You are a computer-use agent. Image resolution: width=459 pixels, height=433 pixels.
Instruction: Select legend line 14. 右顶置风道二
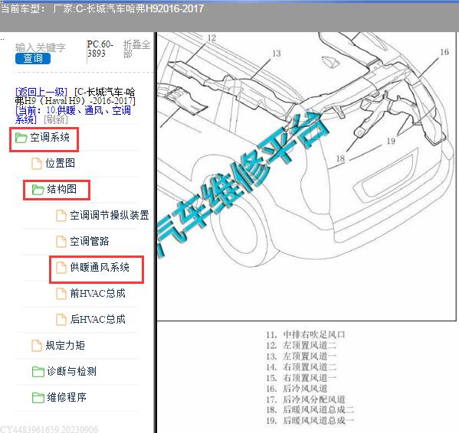click(301, 367)
